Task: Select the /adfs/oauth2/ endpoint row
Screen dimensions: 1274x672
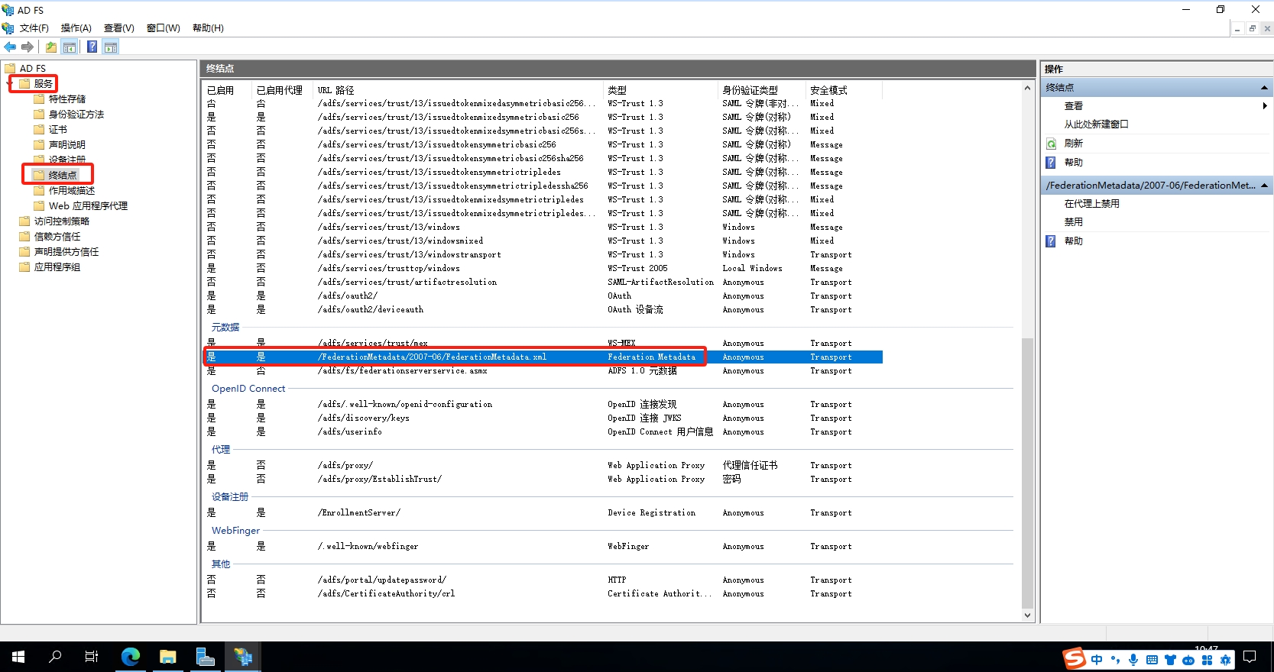Action: [x=348, y=296]
